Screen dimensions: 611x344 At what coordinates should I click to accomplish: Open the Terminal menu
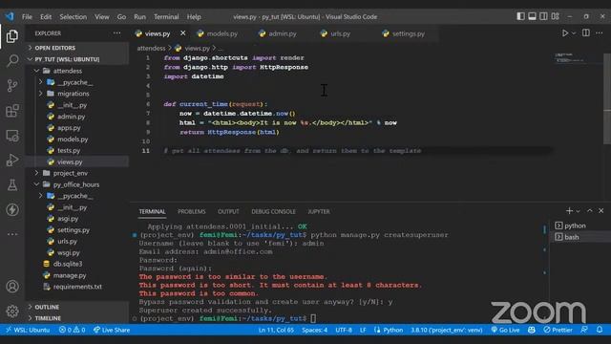[x=166, y=17]
